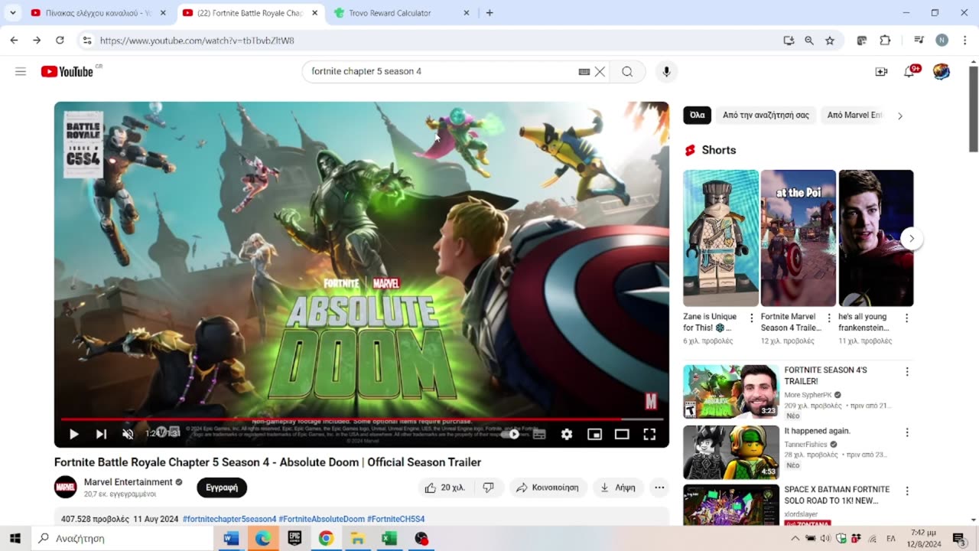Enter full screen video mode
Image resolution: width=979 pixels, height=551 pixels.
(x=649, y=434)
